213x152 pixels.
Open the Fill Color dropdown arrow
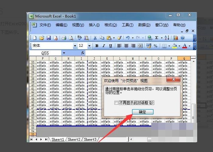(x=179, y=46)
